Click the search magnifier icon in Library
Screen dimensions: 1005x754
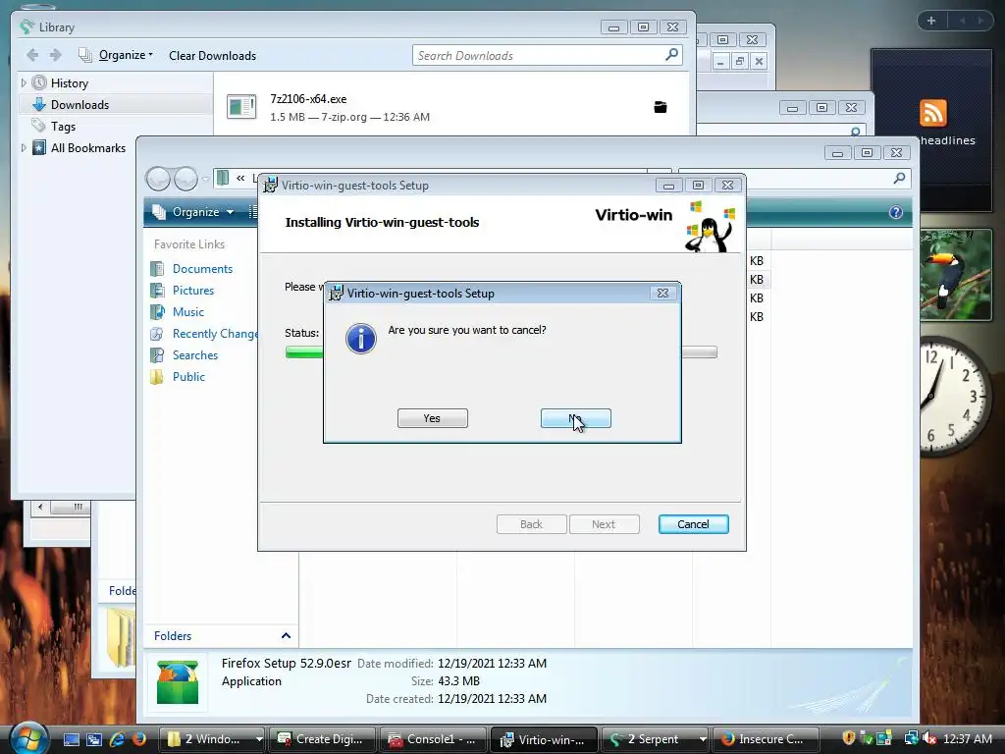coord(671,55)
